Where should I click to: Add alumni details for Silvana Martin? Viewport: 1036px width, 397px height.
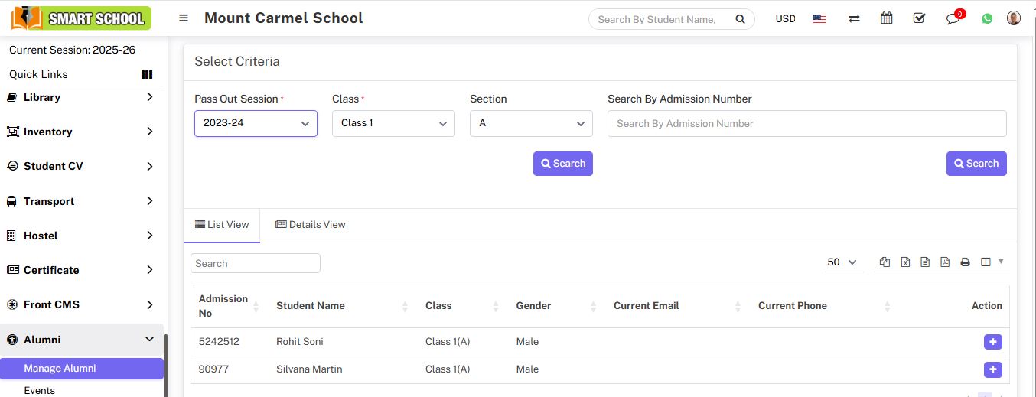pos(992,369)
